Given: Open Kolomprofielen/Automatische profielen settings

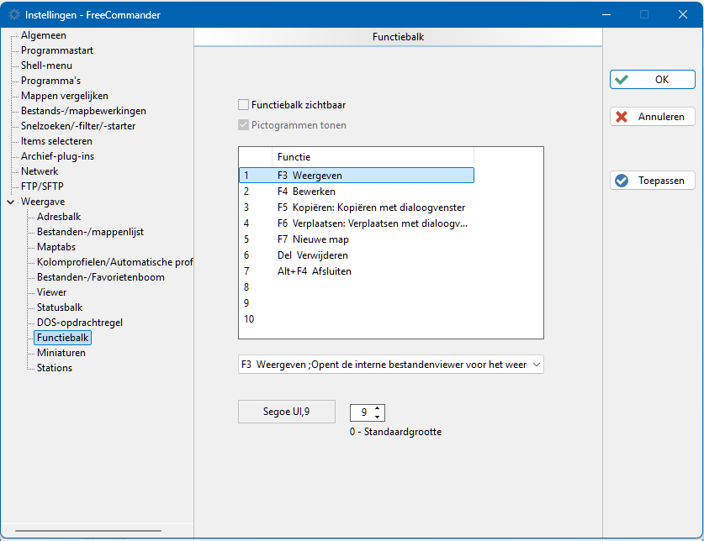Looking at the screenshot, I should (x=115, y=262).
